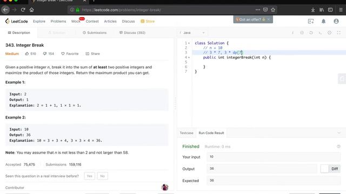Go back with the browser back arrow
This screenshot has width=346, height=194.
click(5, 10)
